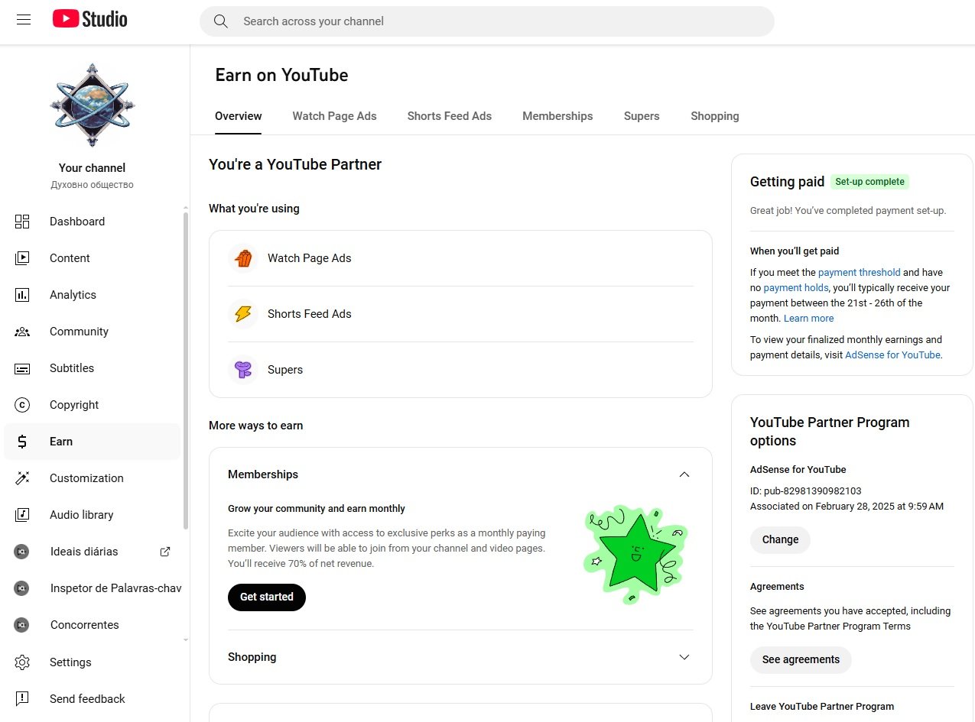
Task: Click the Watch Page Ads row label
Action: pos(310,258)
